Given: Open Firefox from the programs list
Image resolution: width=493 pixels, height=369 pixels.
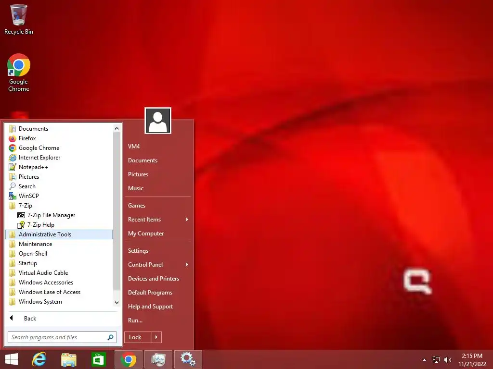Looking at the screenshot, I should [x=59, y=138].
